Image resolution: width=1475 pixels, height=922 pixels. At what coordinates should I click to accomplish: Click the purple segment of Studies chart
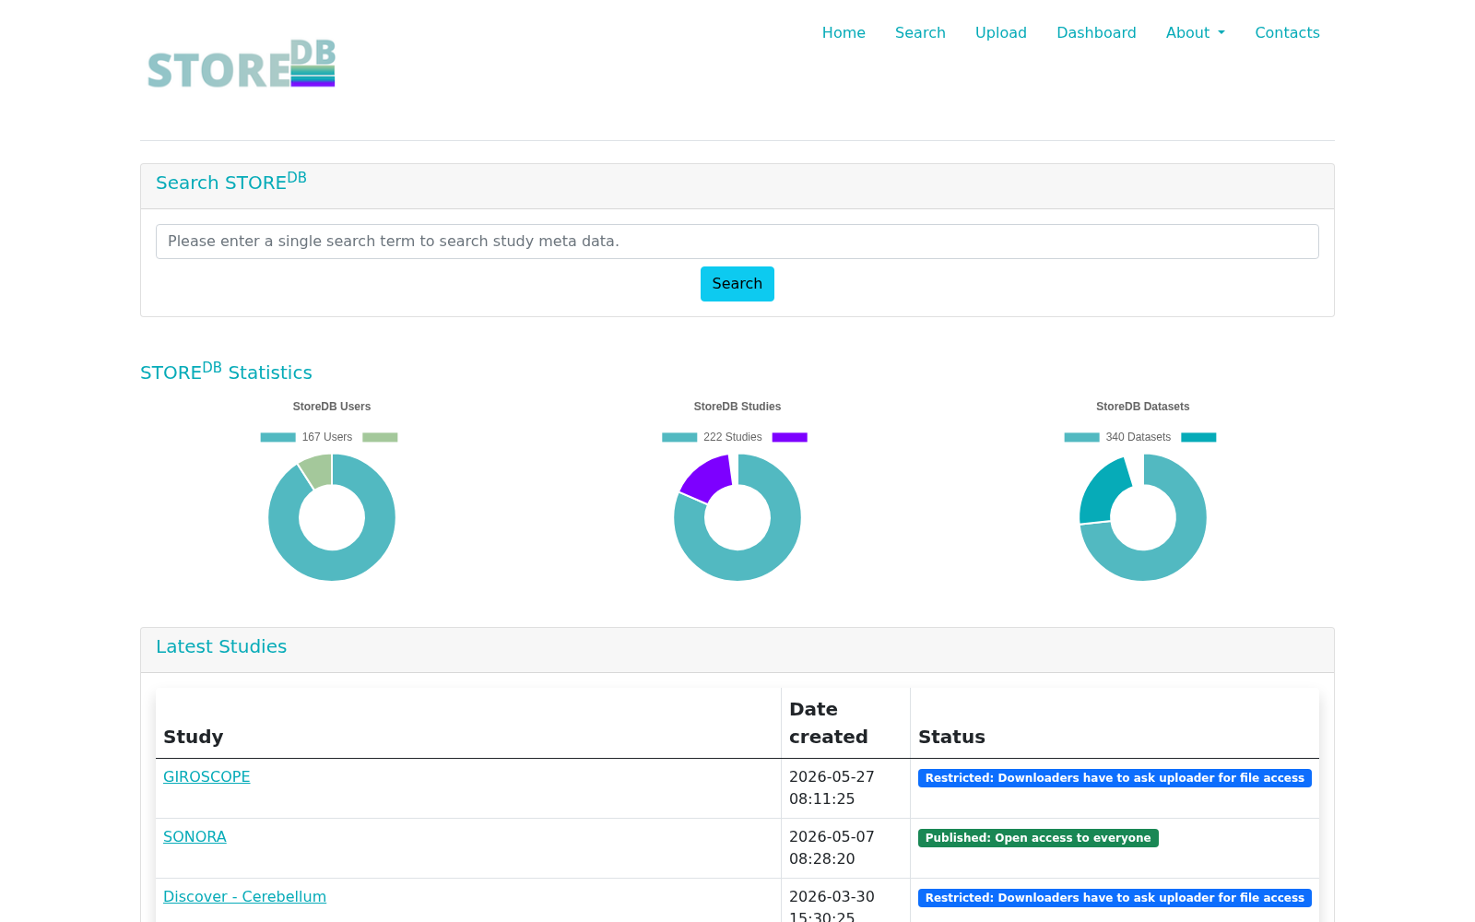pos(708,476)
